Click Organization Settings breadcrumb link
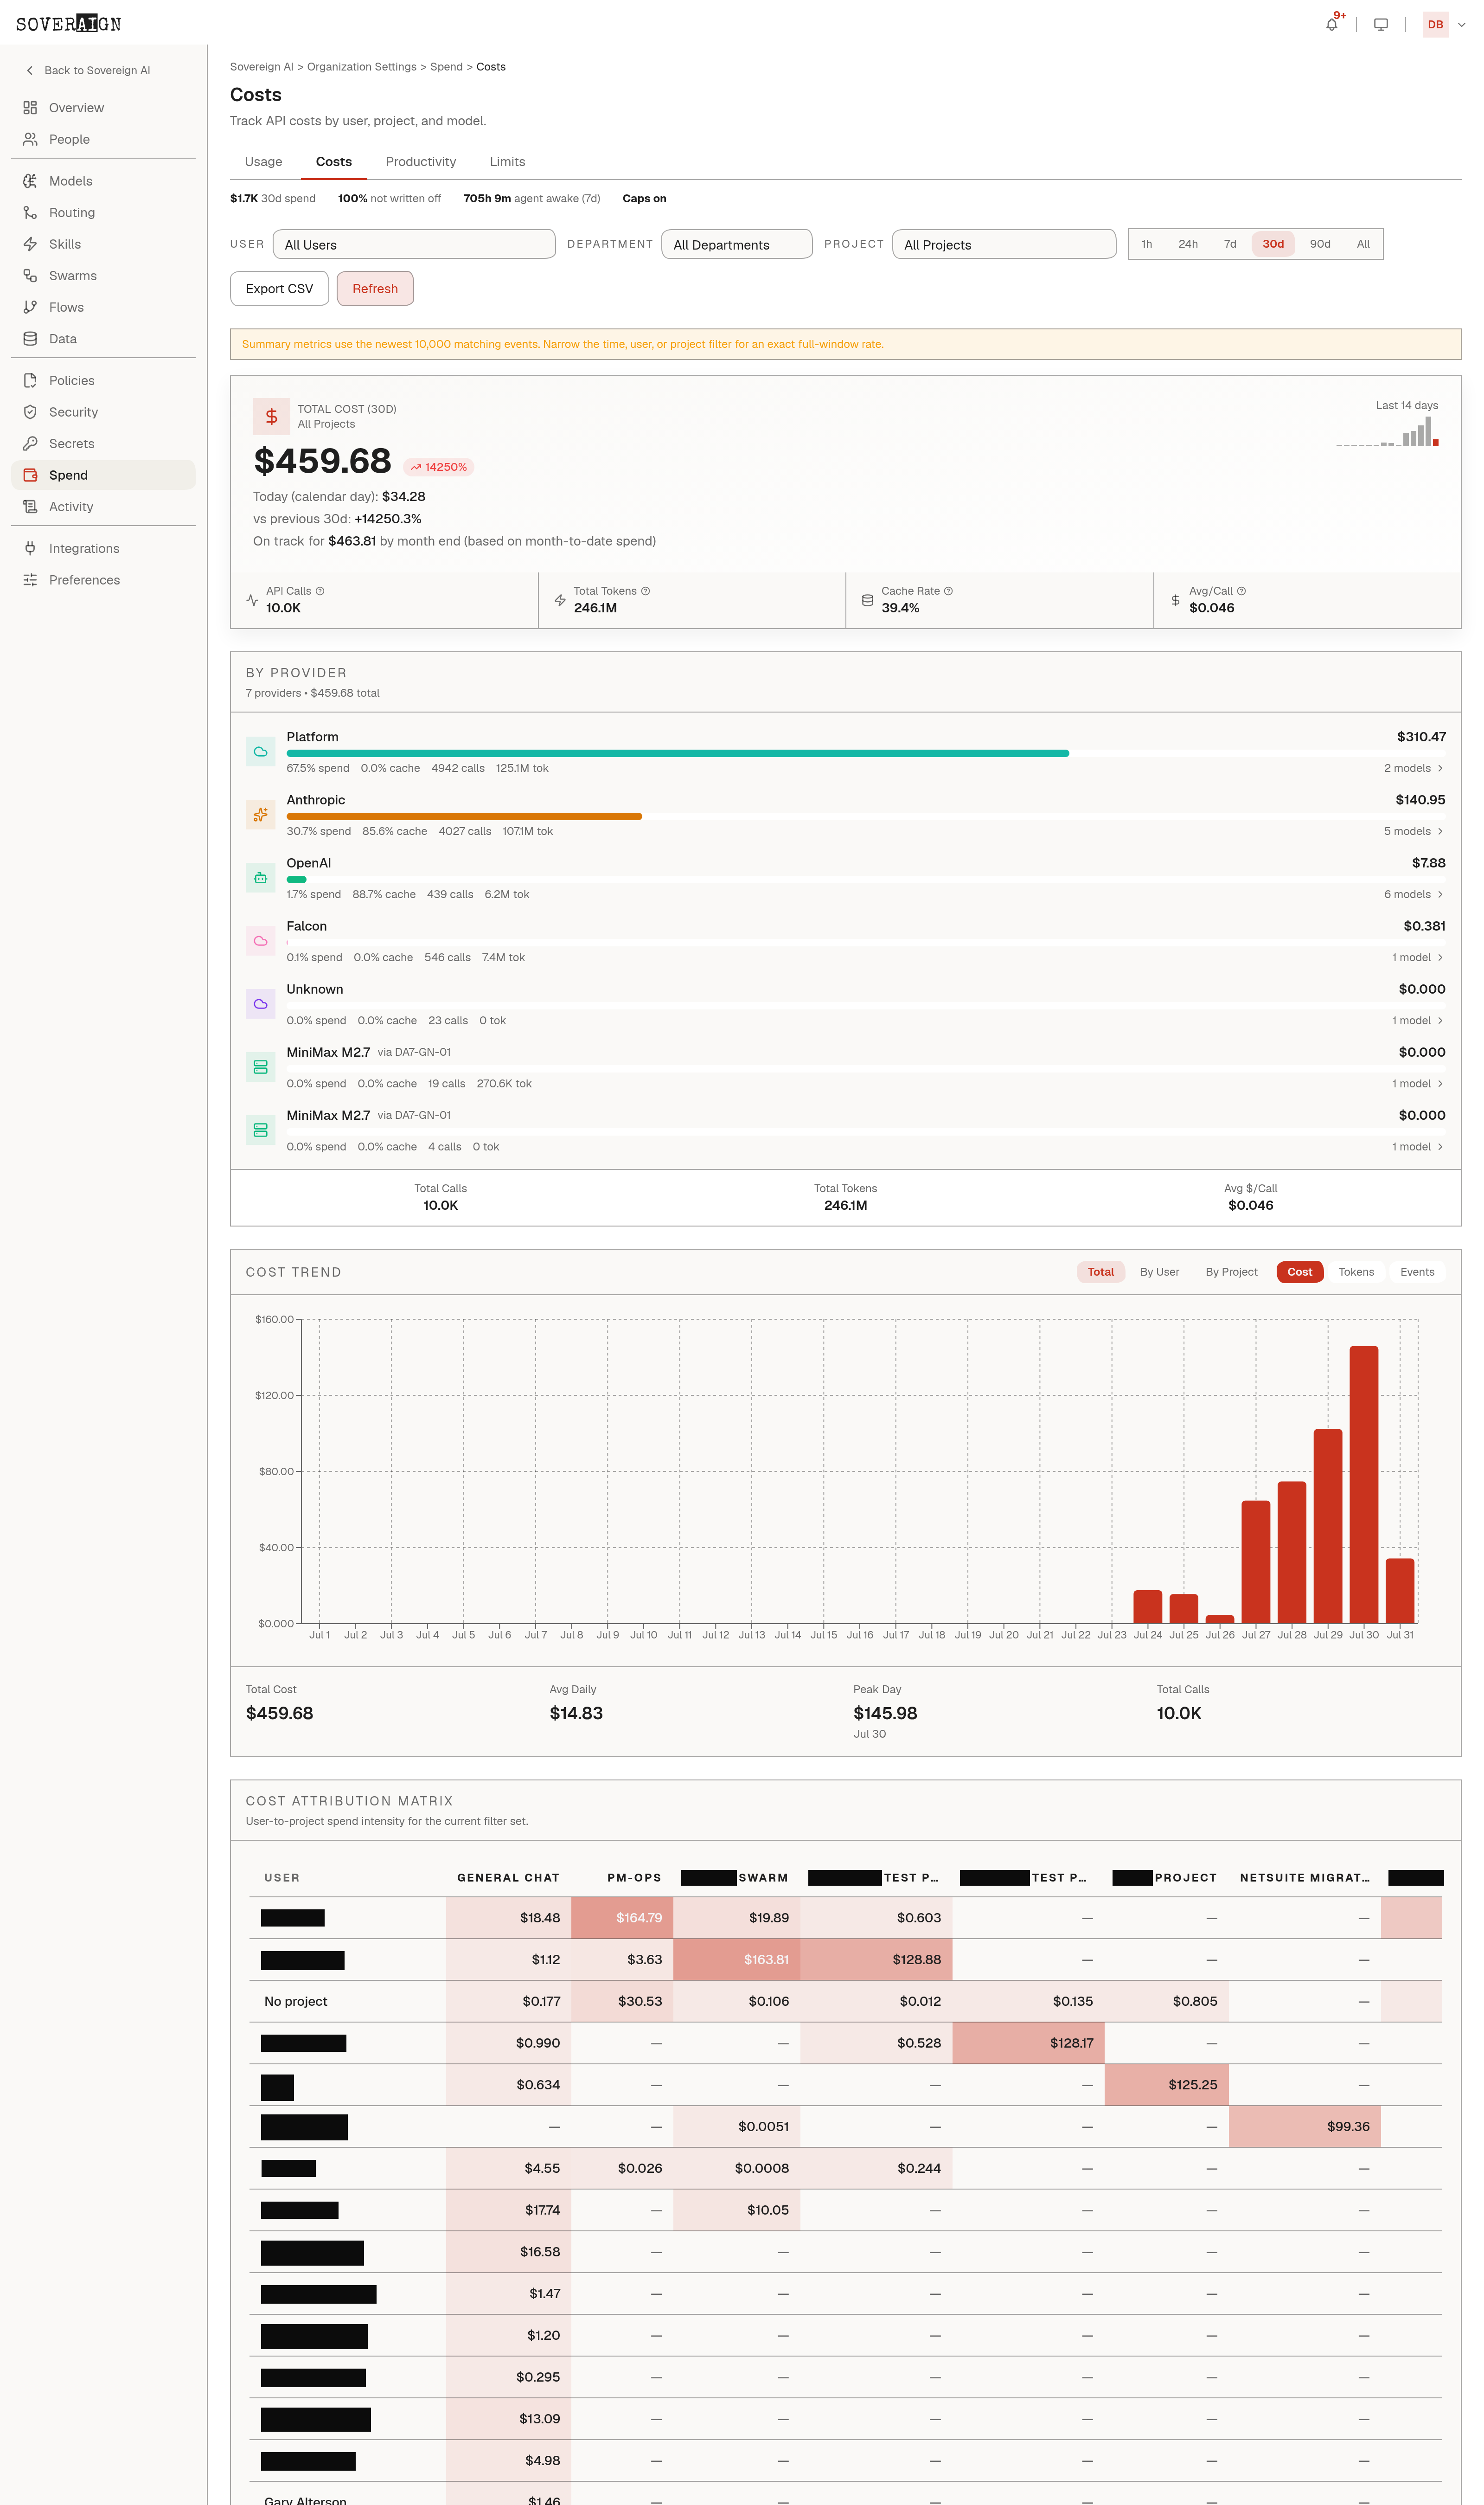Viewport: 1484px width, 2505px height. [362, 67]
